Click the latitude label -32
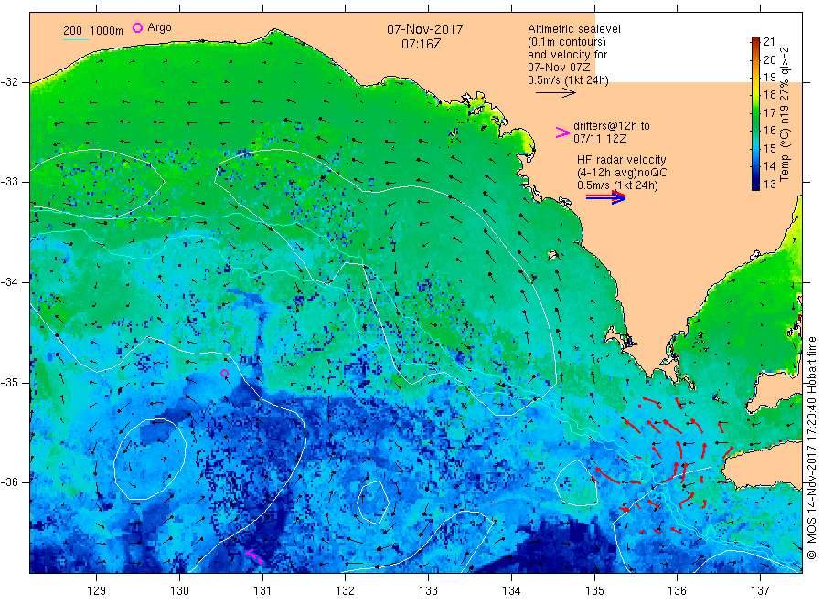Image resolution: width=823 pixels, height=603 pixels. (9, 82)
